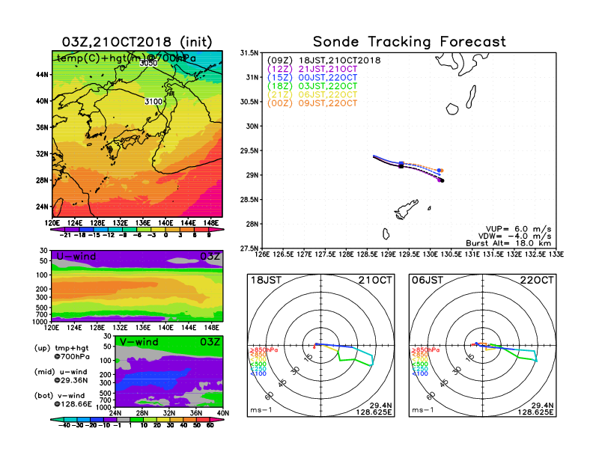The width and height of the screenshot is (593, 458).
Task: Click the center of the 06JST hodograph
Action: coord(483,345)
